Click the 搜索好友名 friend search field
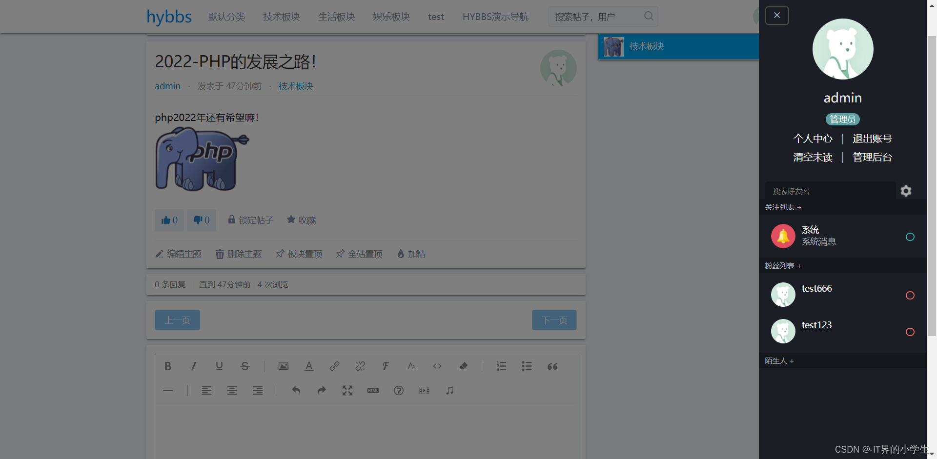The width and height of the screenshot is (937, 459). pyautogui.click(x=830, y=191)
